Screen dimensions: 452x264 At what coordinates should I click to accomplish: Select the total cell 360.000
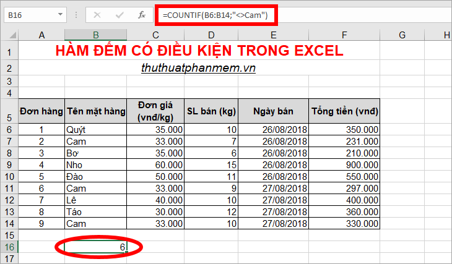(x=344, y=211)
